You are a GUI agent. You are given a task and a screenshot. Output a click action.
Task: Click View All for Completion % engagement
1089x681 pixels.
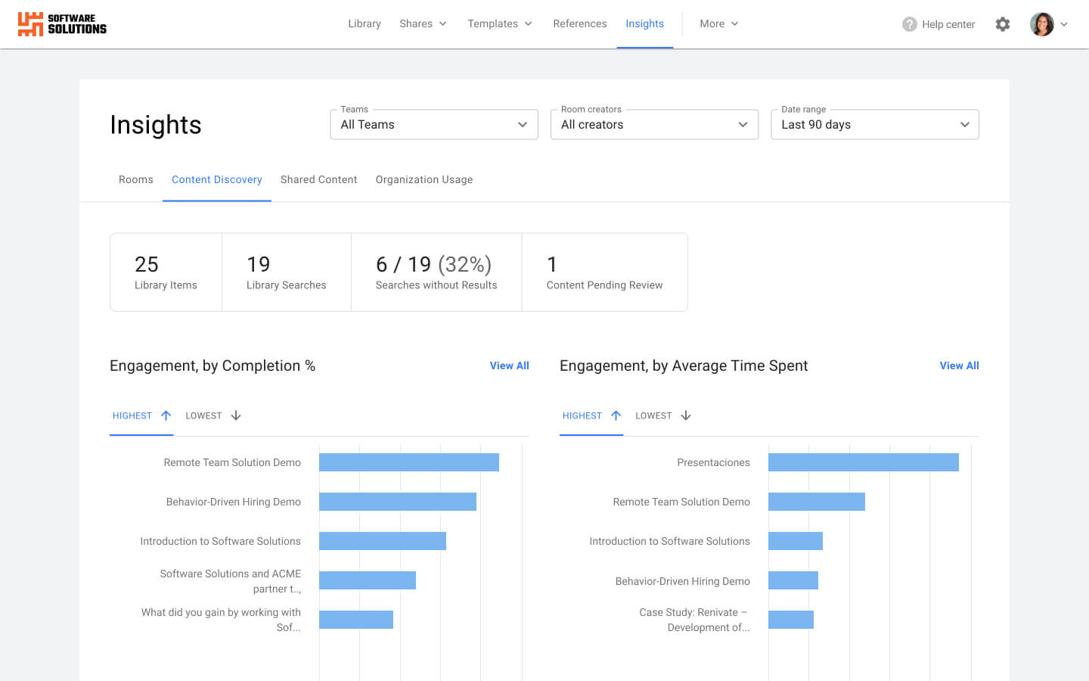(x=509, y=365)
